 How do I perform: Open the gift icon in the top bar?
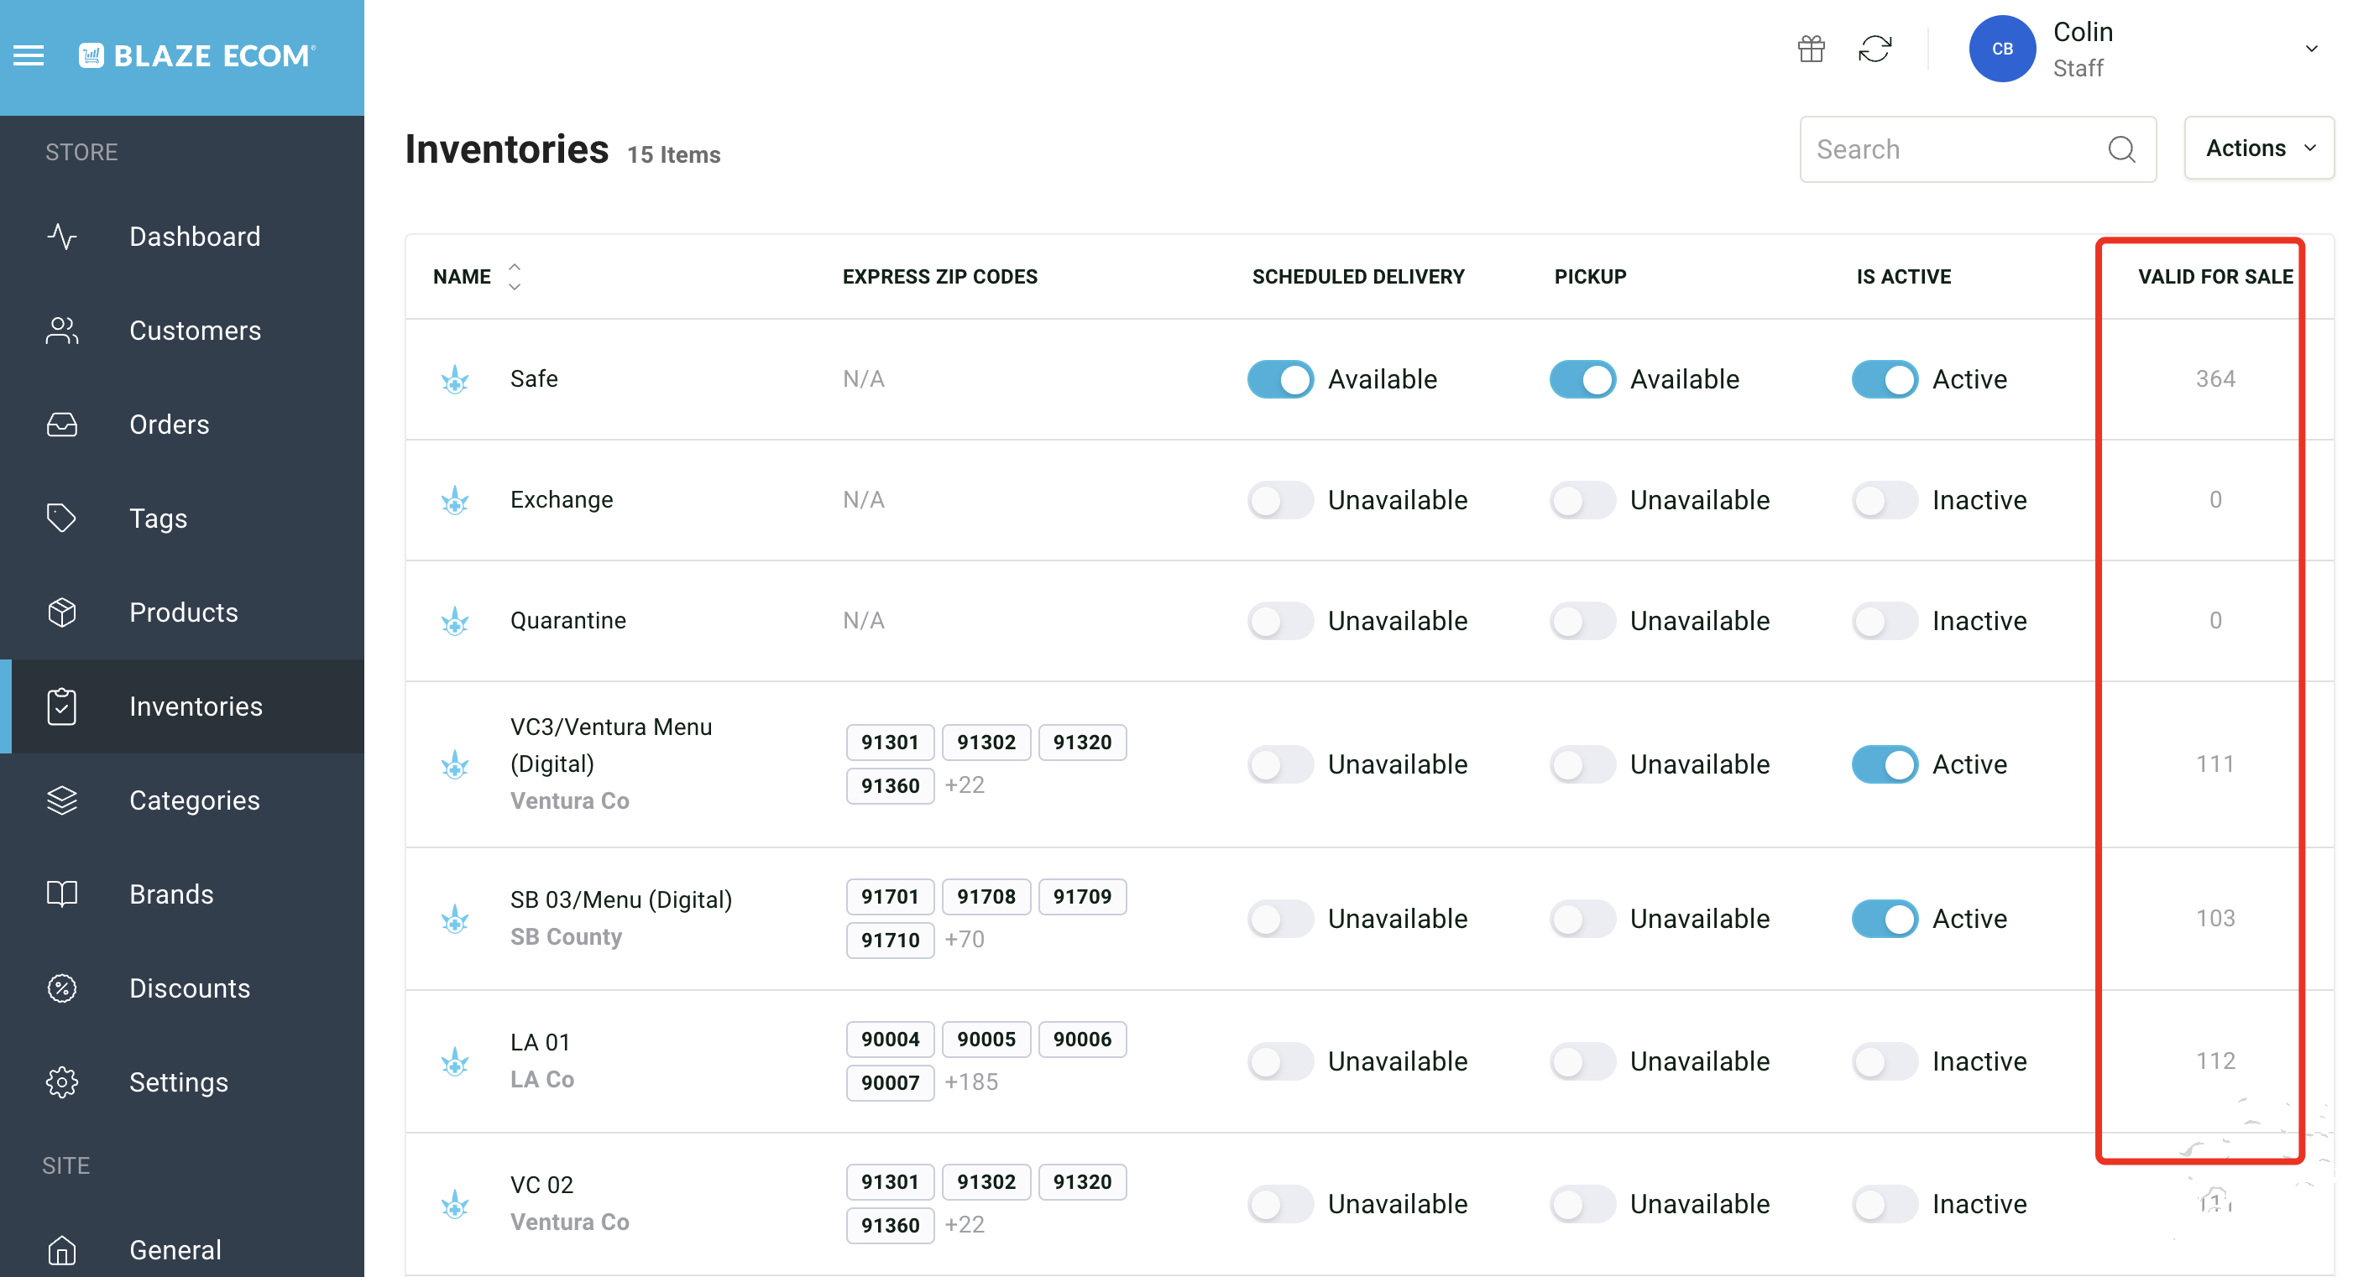click(x=1812, y=49)
